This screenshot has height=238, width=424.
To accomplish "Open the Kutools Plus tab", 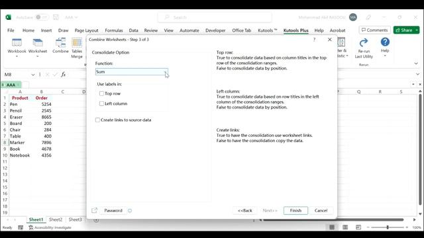I will [x=296, y=30].
